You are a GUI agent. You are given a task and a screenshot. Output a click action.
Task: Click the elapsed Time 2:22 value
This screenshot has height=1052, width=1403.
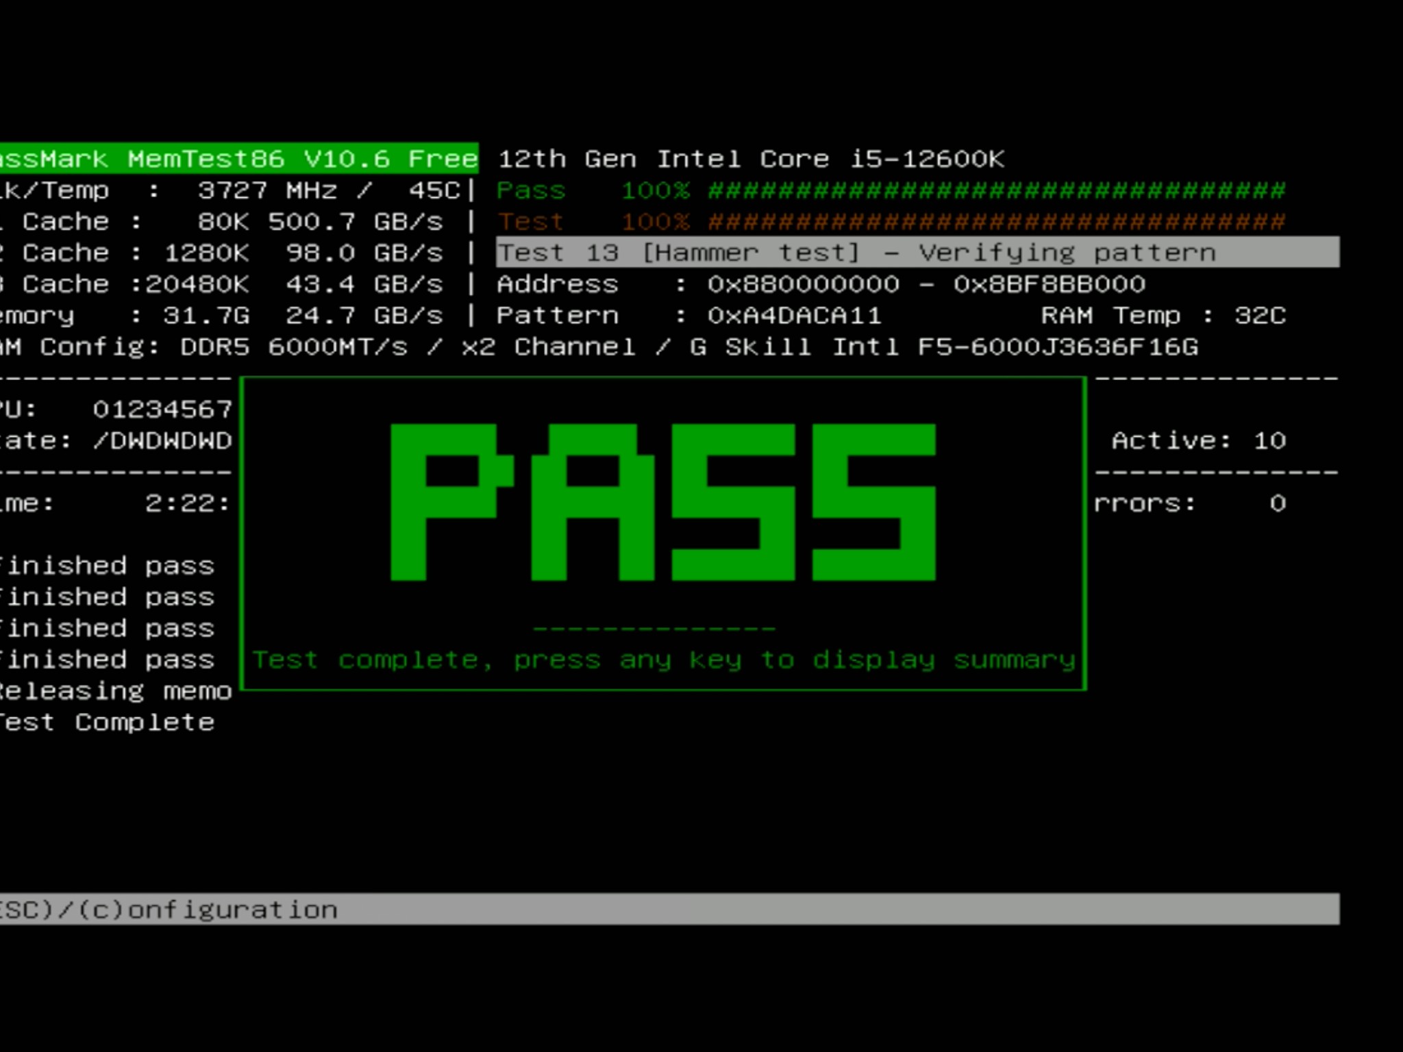pos(186,503)
